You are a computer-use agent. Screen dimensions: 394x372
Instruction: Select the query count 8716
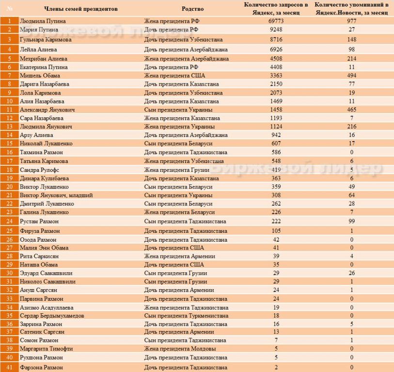(276, 40)
